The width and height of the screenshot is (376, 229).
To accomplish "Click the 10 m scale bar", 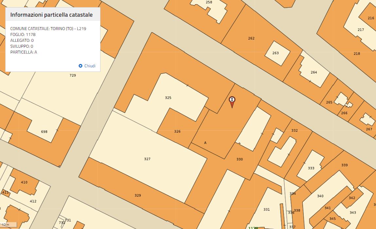I will pos(9,225).
